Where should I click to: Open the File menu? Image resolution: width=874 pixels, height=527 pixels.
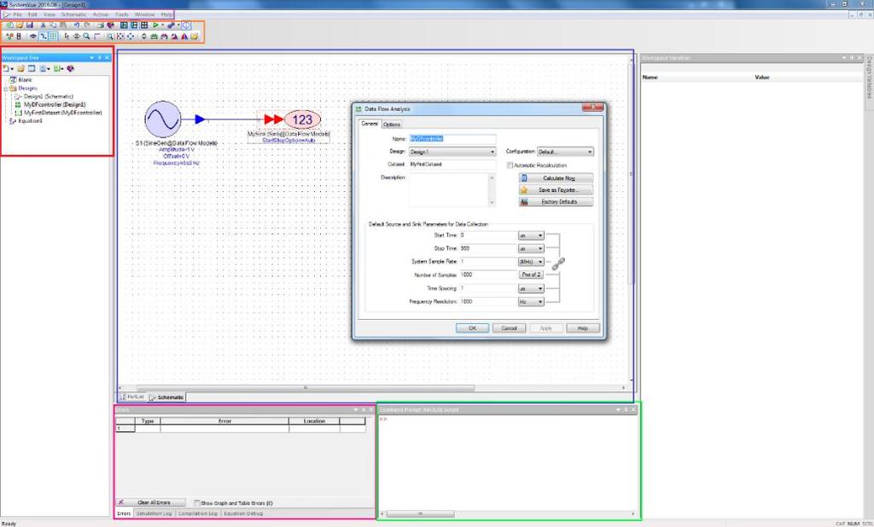17,14
